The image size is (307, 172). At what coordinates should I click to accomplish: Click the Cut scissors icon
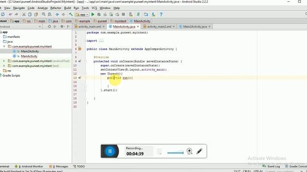[x=24, y=14]
